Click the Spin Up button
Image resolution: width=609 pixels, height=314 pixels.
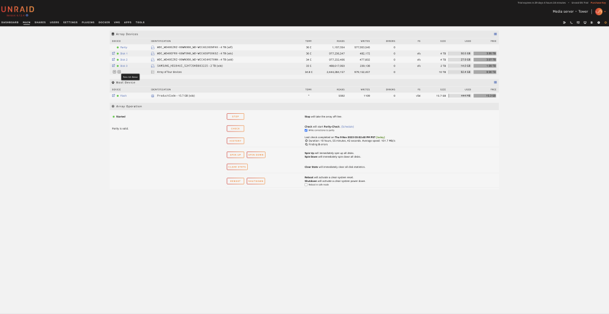pyautogui.click(x=235, y=155)
